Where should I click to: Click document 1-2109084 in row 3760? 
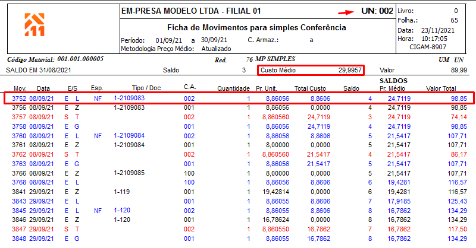129,135
